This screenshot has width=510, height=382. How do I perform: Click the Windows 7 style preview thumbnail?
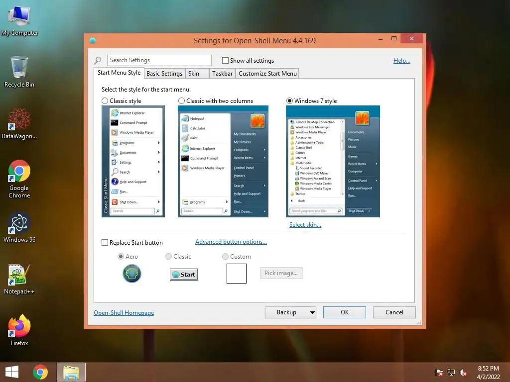coord(333,162)
